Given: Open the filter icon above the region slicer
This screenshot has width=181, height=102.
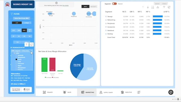Looking at the screenshot, I should [x=27, y=44].
